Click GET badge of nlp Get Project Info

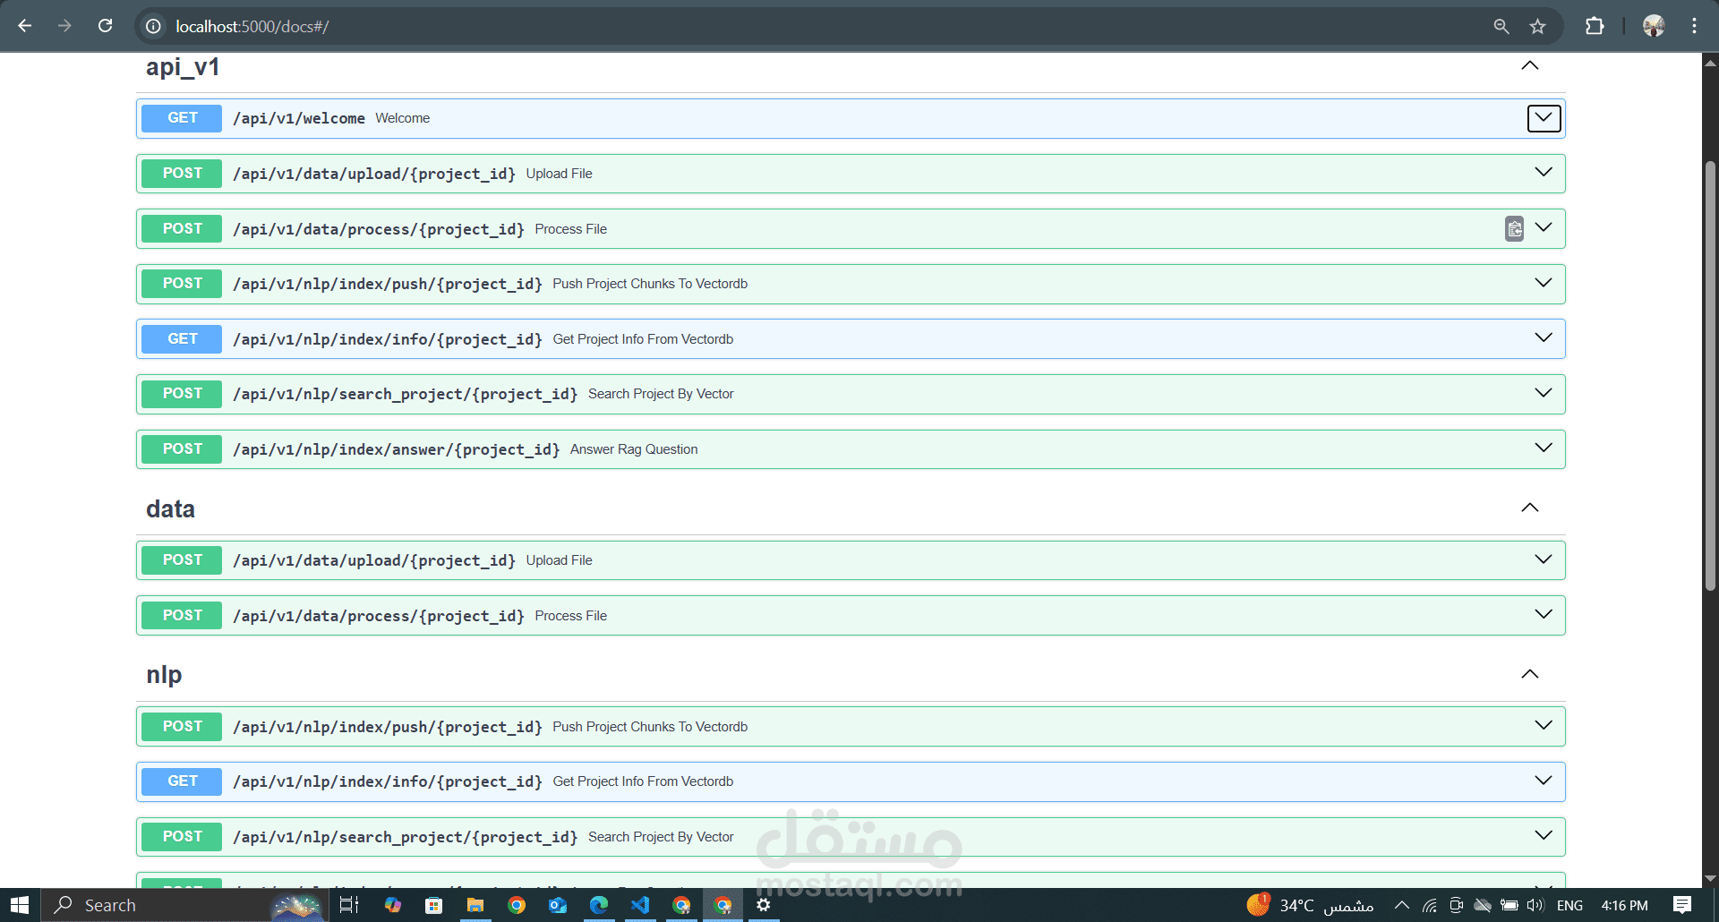tap(183, 781)
